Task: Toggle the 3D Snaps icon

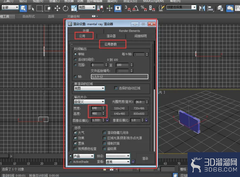Action: pyautogui.click(x=128, y=8)
